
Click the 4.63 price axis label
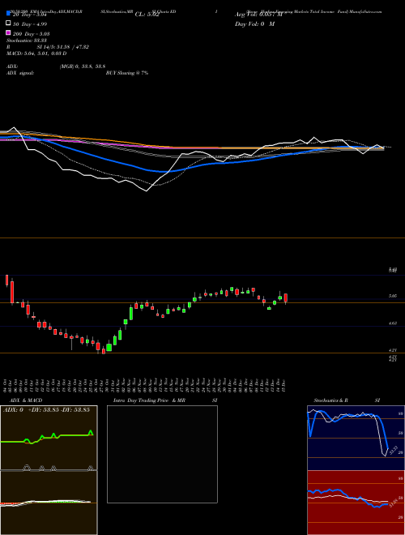[x=393, y=323]
